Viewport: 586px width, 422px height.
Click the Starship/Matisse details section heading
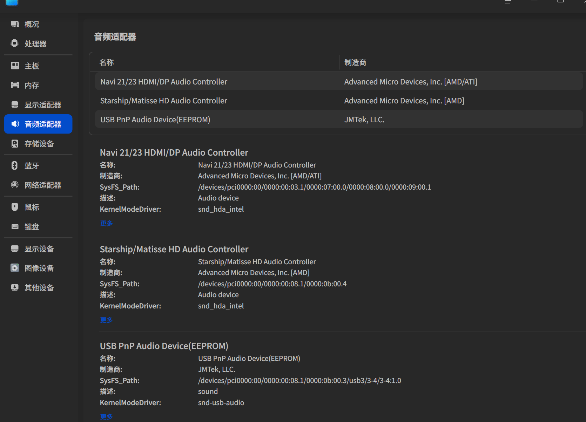[174, 249]
